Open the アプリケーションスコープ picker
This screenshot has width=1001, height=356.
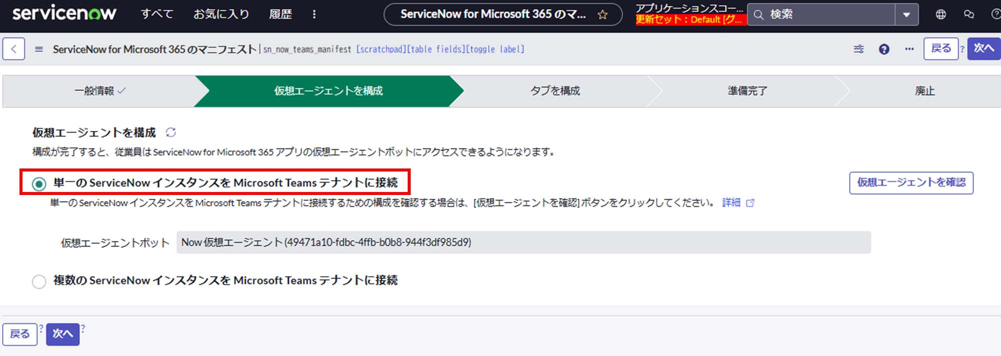[689, 8]
